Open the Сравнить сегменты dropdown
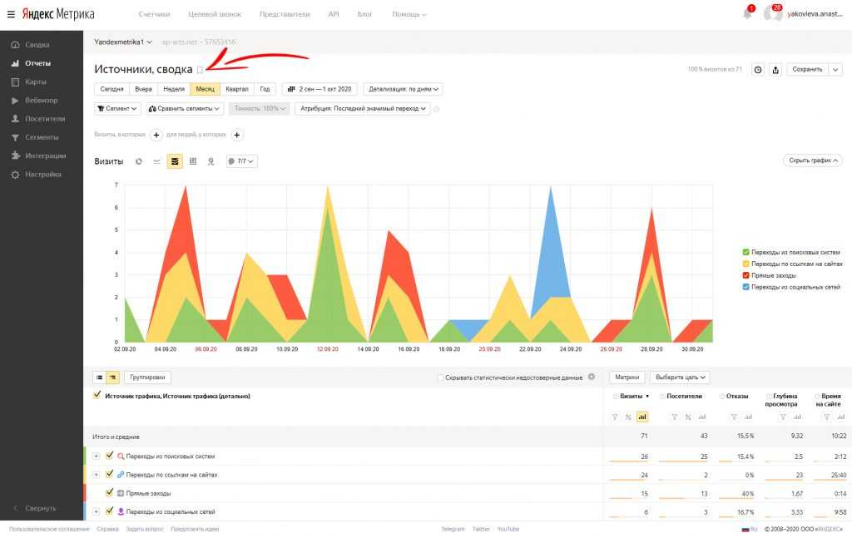This screenshot has width=852, height=538. (185, 109)
